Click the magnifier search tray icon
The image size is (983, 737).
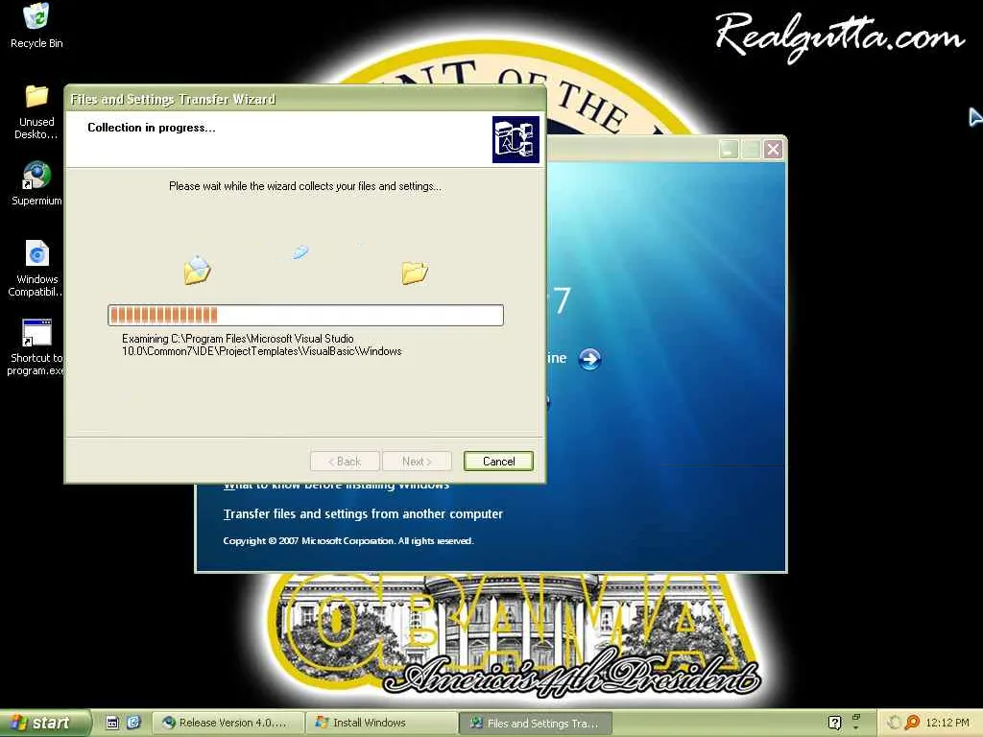point(912,723)
